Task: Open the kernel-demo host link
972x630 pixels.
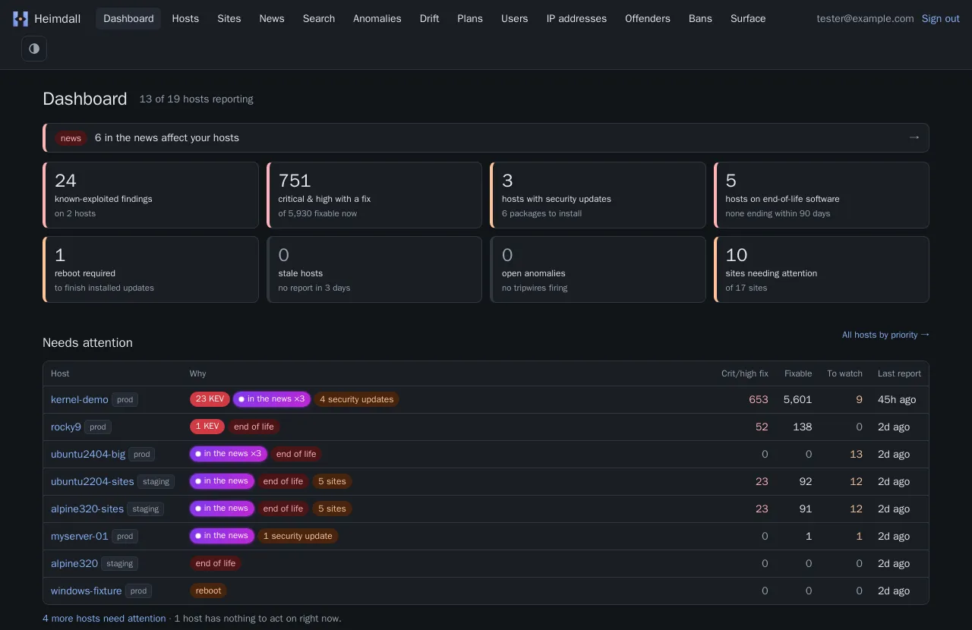Action: pyautogui.click(x=80, y=399)
